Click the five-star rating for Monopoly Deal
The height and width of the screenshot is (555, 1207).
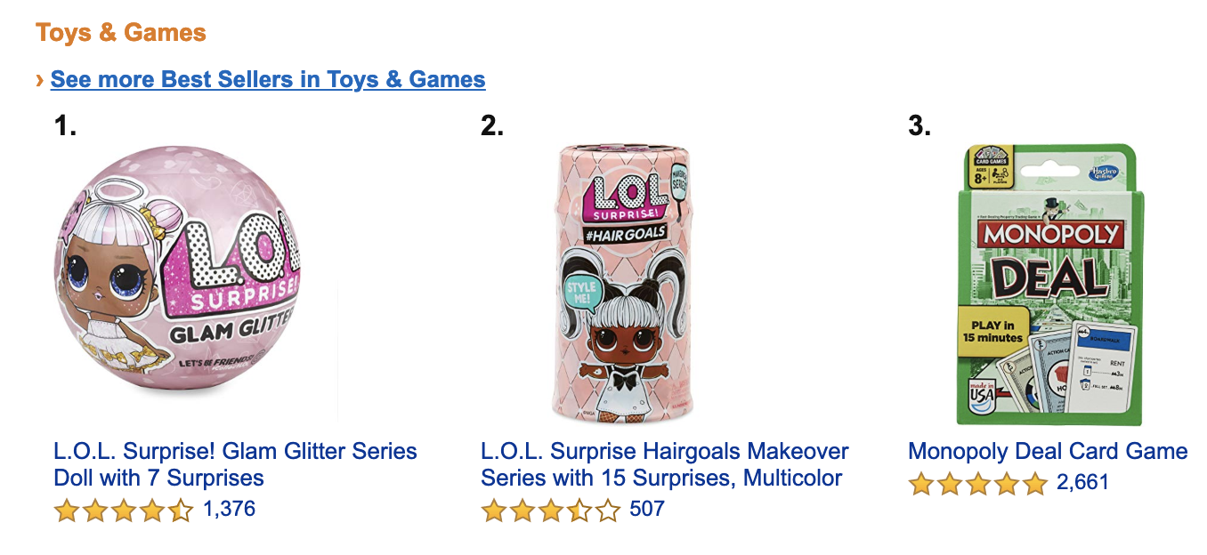(977, 484)
